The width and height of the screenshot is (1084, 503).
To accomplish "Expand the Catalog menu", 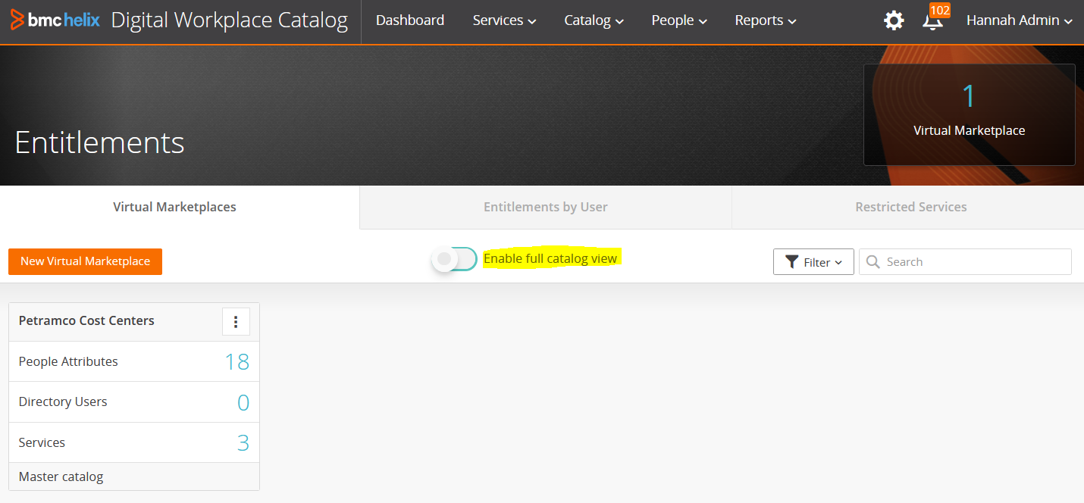I will coord(594,21).
